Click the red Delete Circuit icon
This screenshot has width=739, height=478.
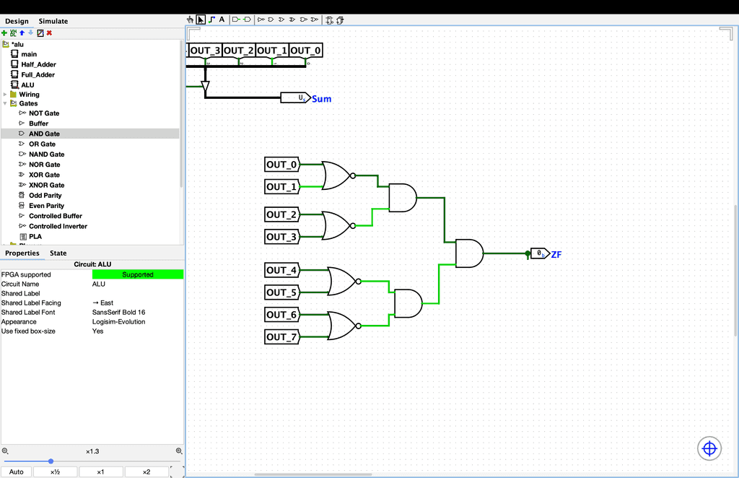(x=49, y=32)
